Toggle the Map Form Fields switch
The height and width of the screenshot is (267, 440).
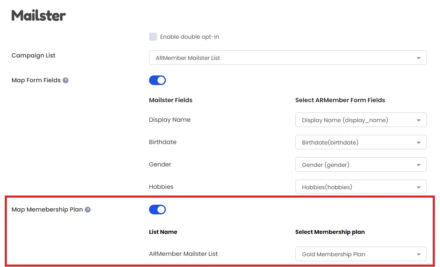point(157,80)
